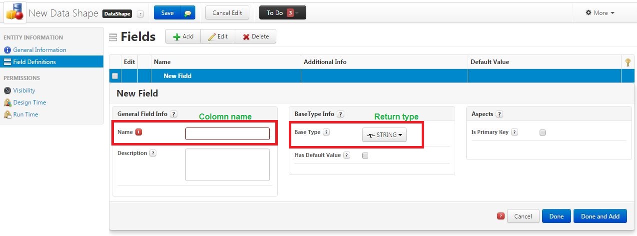
Task: Click help icon beside Is Primary Key
Action: tap(515, 132)
